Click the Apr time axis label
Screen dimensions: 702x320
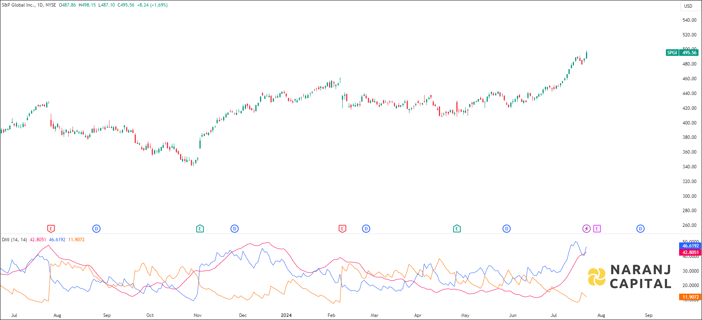pos(418,315)
